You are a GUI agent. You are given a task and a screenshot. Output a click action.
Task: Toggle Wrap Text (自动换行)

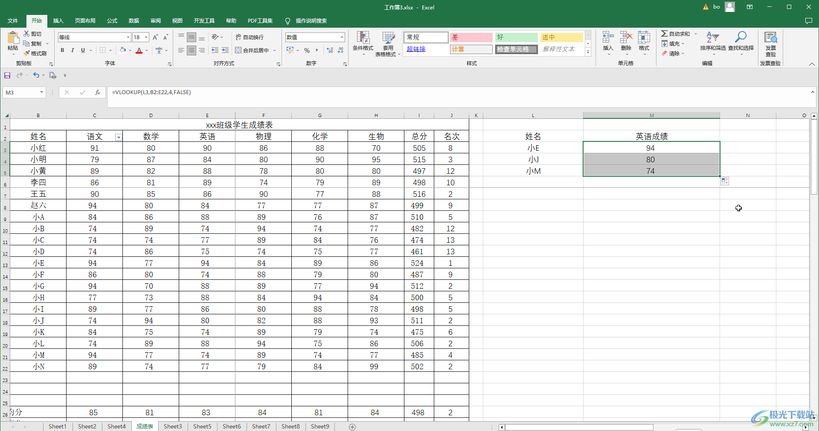click(x=250, y=37)
